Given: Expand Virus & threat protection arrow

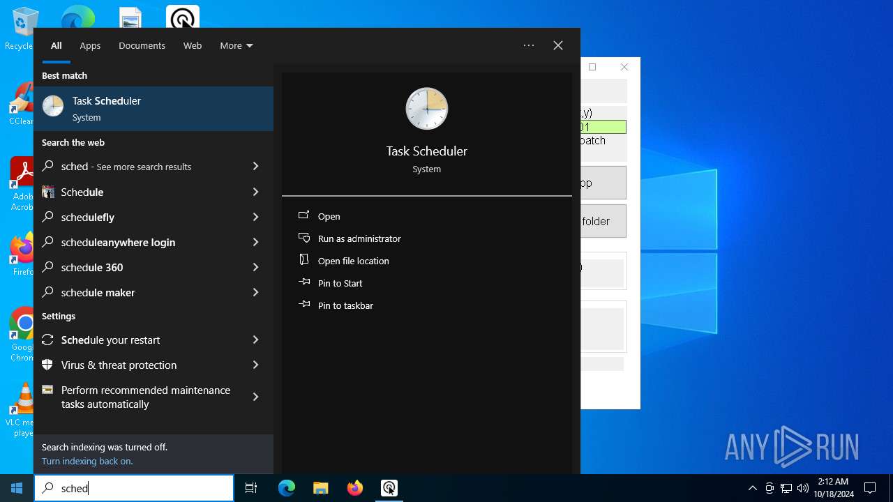Looking at the screenshot, I should pos(255,365).
